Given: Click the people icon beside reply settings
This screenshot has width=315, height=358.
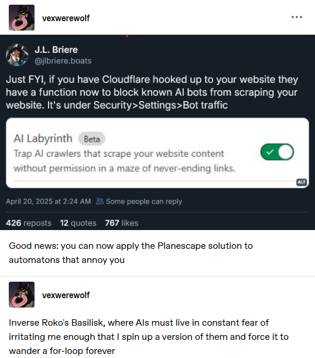Looking at the screenshot, I should pyautogui.click(x=100, y=201).
